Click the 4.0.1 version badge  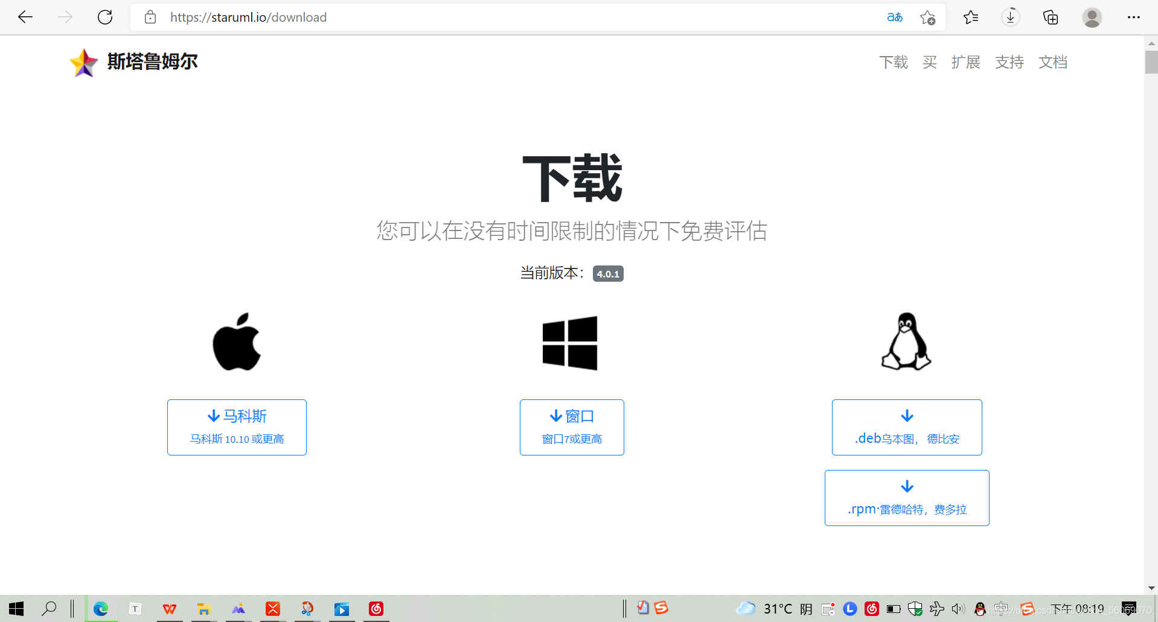point(608,274)
